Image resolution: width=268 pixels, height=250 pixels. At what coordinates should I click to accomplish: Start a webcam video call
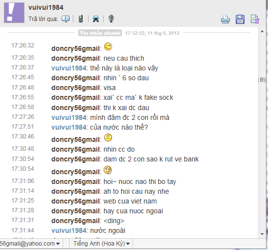[x=96, y=19]
